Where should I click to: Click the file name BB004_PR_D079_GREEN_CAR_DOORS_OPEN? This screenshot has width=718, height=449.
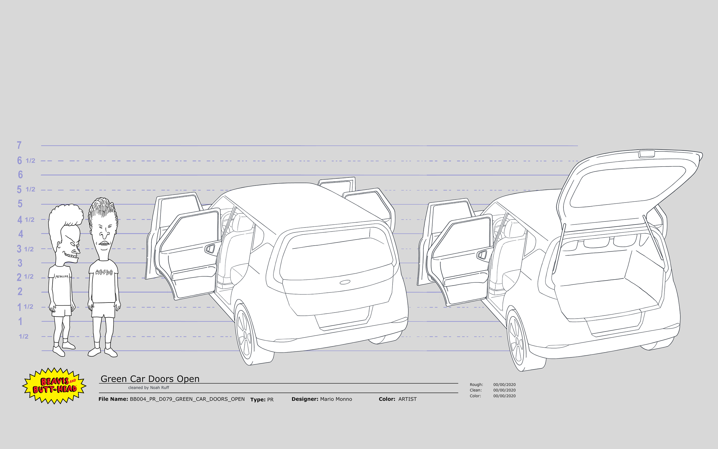[x=187, y=399]
